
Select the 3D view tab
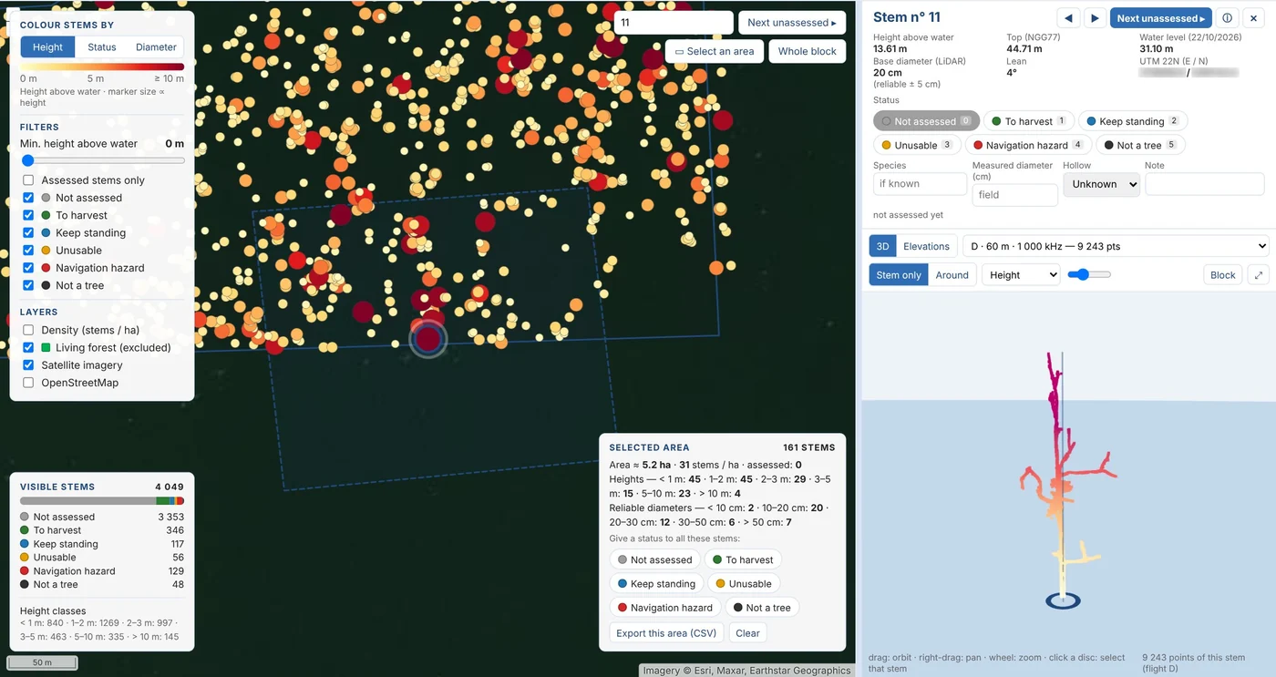(x=882, y=246)
